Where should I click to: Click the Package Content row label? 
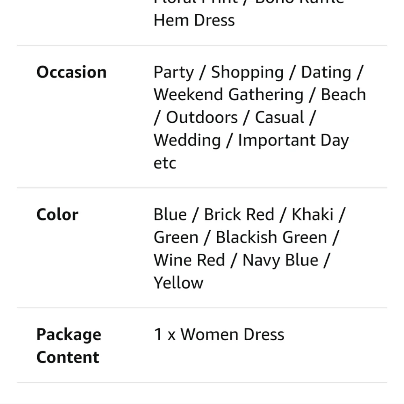[68, 345]
